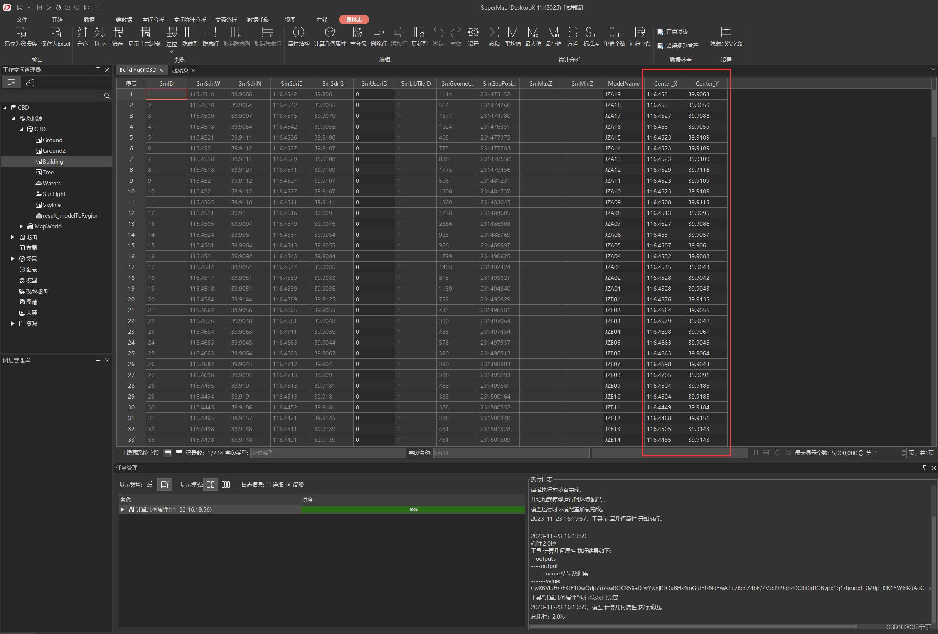The width and height of the screenshot is (938, 634).
Task: Switch task display to column mode
Action: pyautogui.click(x=226, y=485)
